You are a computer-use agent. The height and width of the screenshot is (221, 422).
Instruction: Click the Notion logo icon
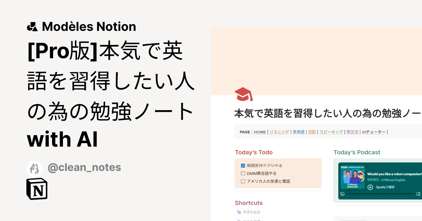37,189
